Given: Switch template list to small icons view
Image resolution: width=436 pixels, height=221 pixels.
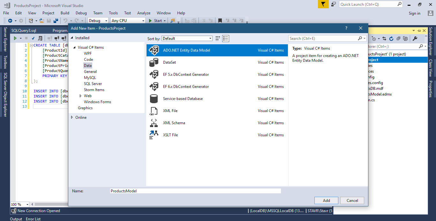Looking at the screenshot, I should (218, 39).
